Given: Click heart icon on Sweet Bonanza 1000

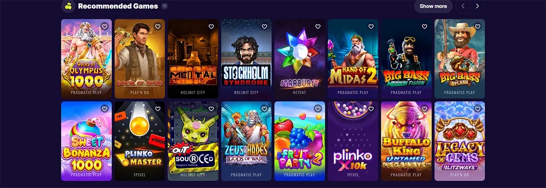Looking at the screenshot, I should click(x=105, y=109).
